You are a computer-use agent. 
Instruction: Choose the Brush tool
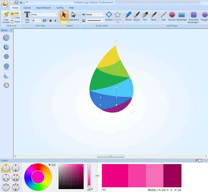(x=137, y=17)
